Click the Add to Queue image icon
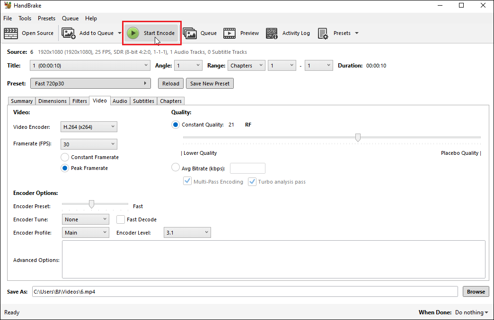Image resolution: width=494 pixels, height=320 pixels. (68, 33)
